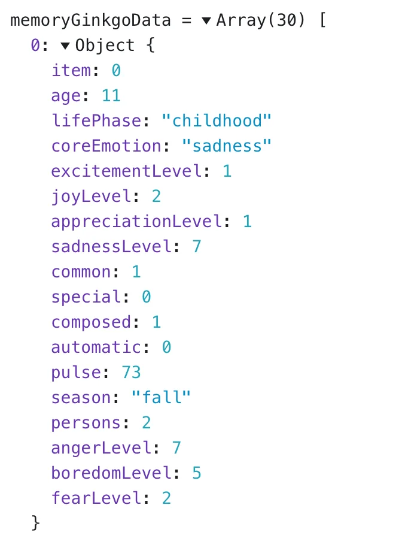The width and height of the screenshot is (402, 538).
Task: Click the season "fall" value
Action: point(161,398)
